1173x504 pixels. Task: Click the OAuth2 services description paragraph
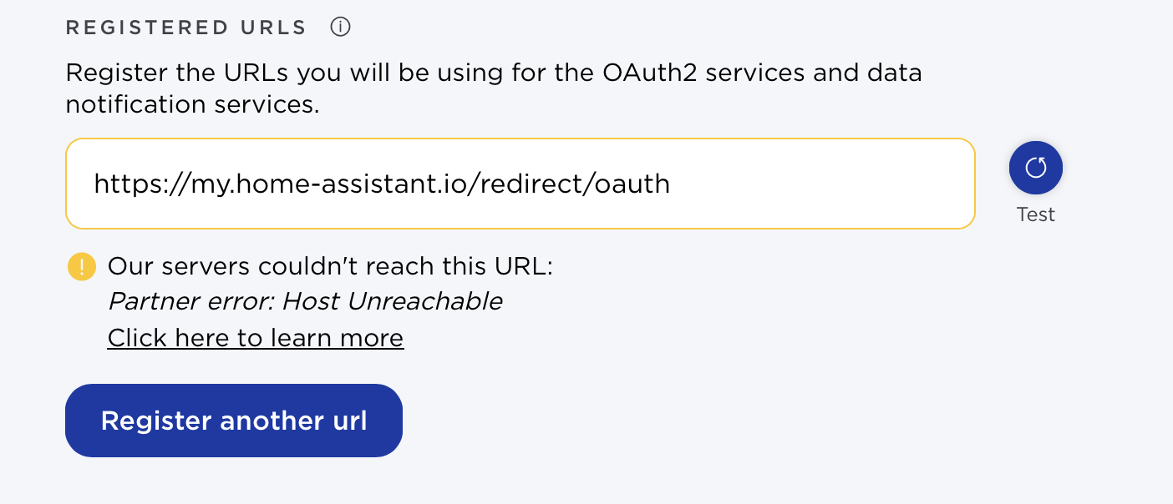coord(494,88)
